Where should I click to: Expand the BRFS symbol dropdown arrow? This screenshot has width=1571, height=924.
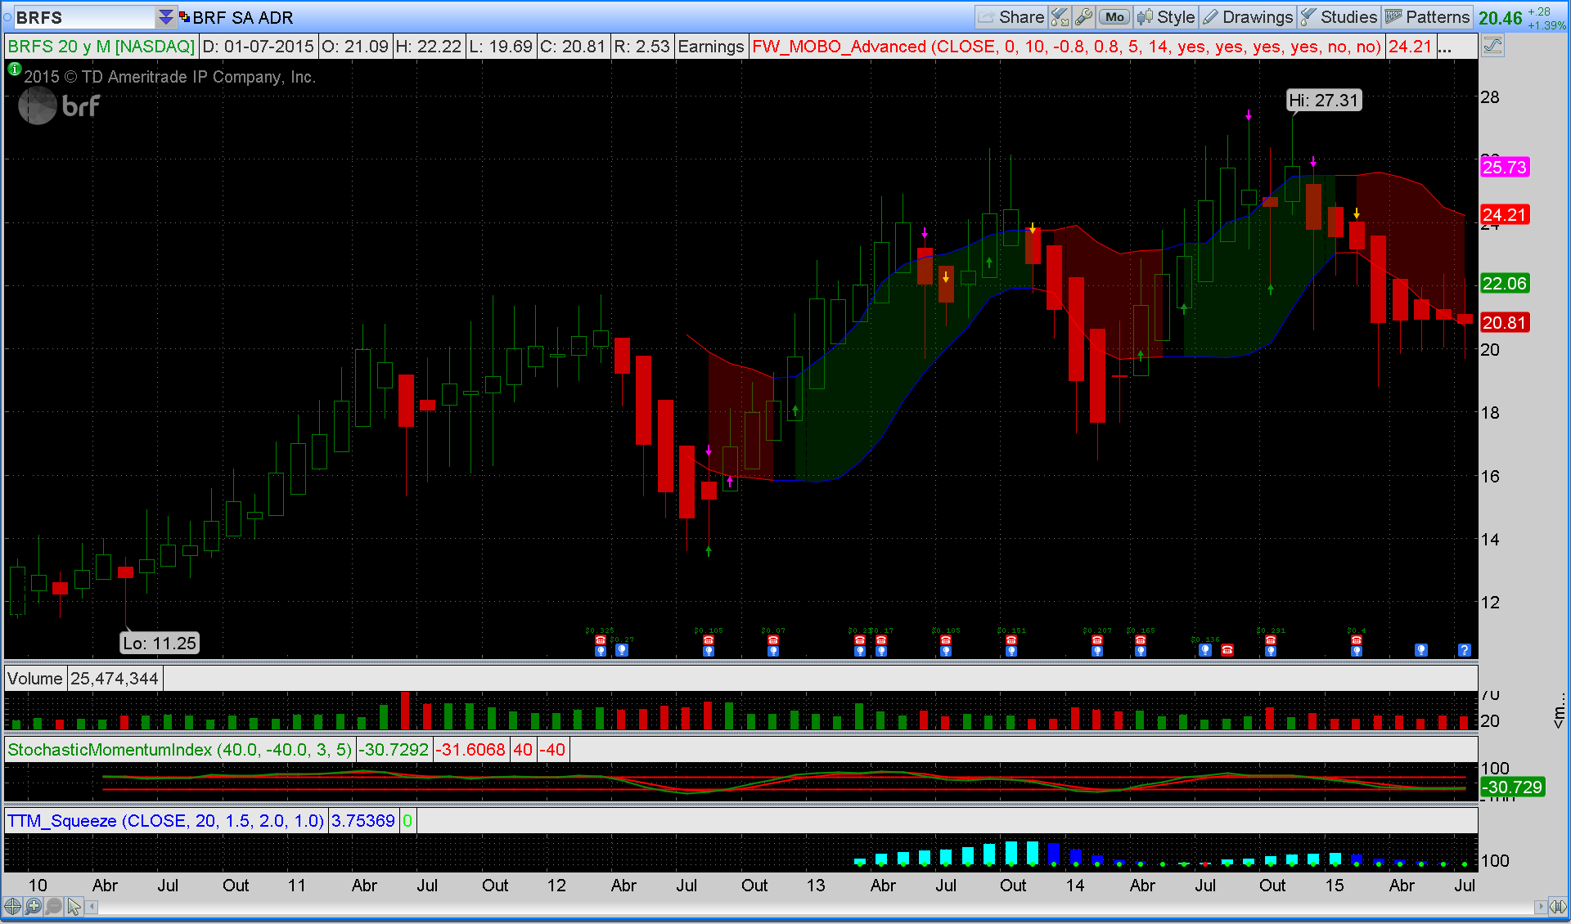[165, 17]
